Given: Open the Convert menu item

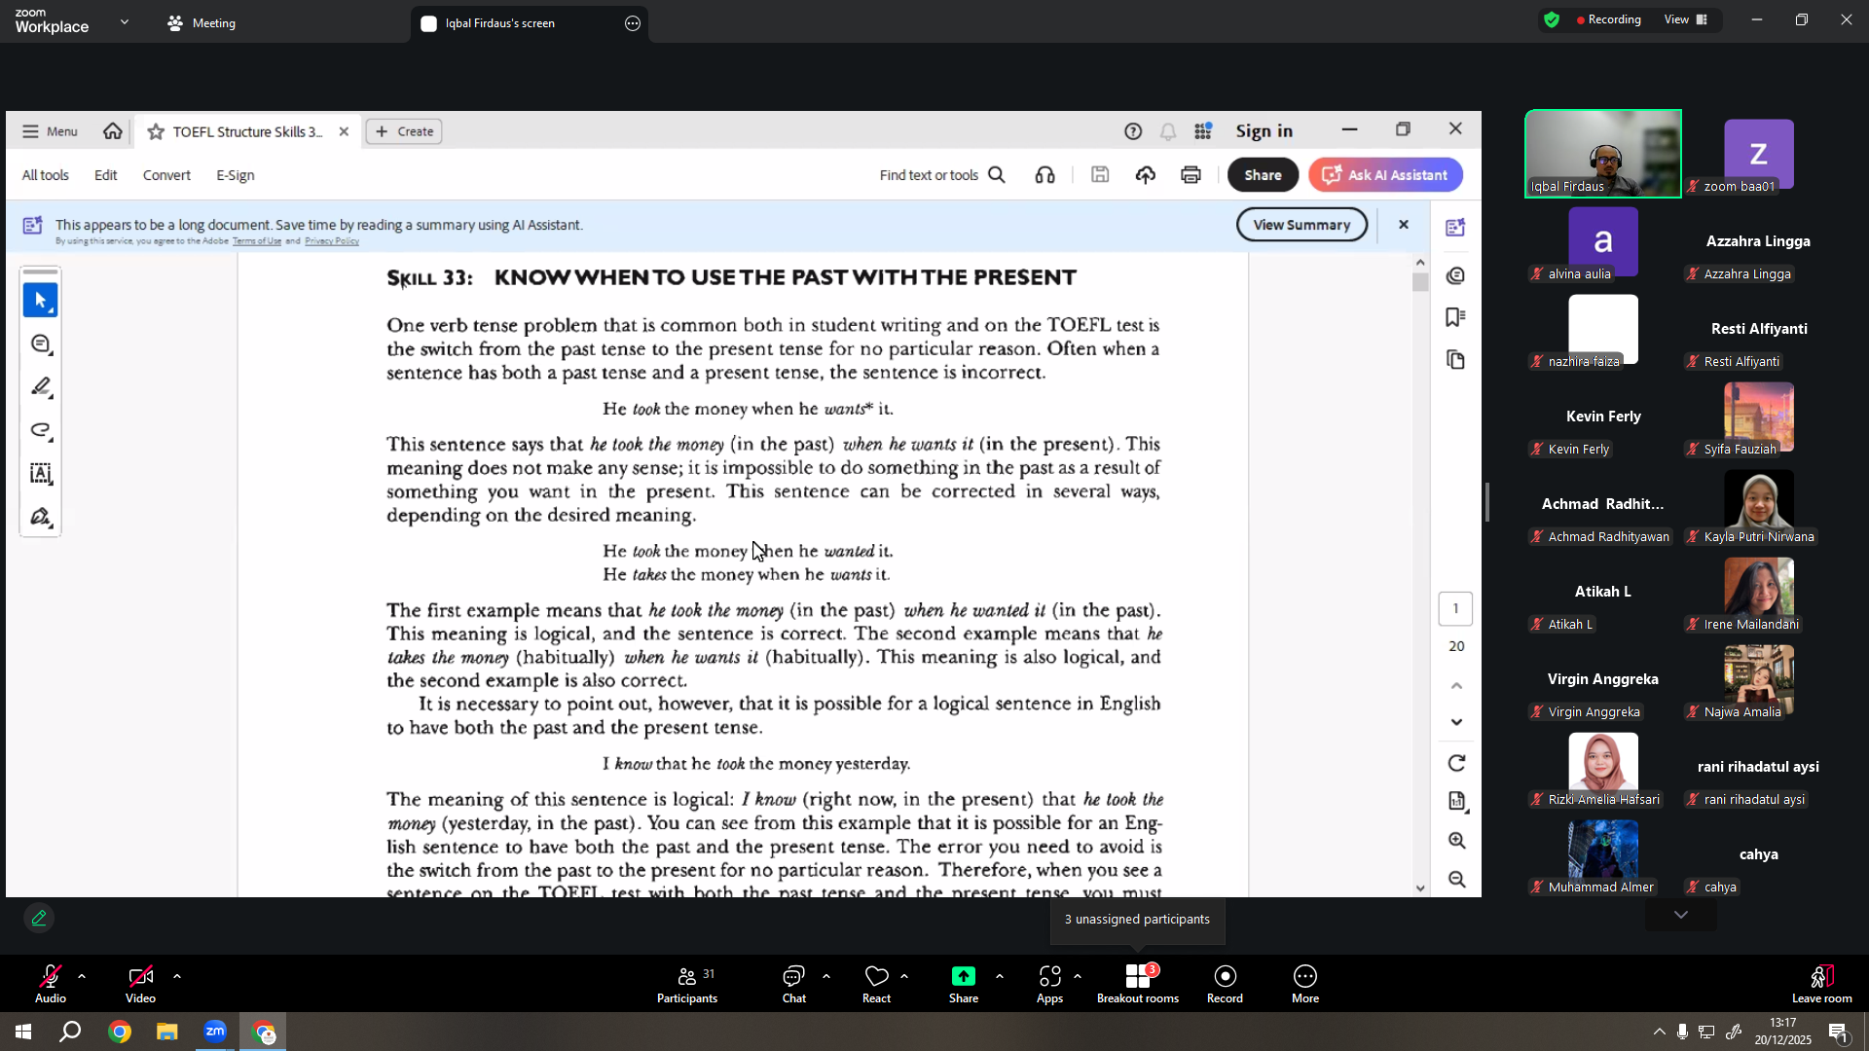Looking at the screenshot, I should pyautogui.click(x=166, y=175).
